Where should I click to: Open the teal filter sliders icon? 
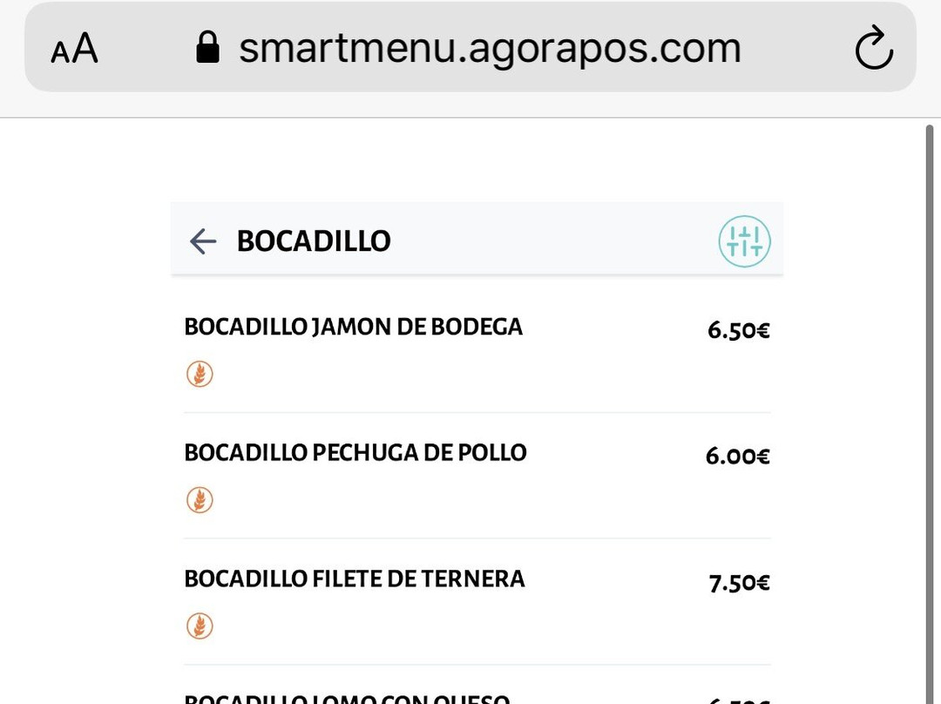[x=744, y=241]
